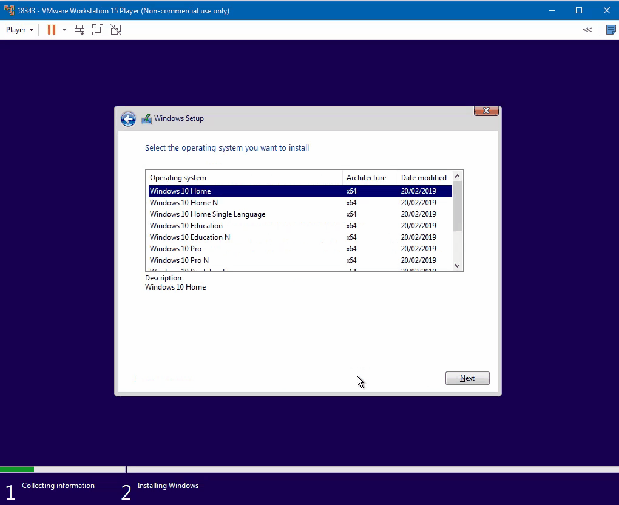Click the Architecture column header
Image resolution: width=619 pixels, height=505 pixels.
coord(370,178)
